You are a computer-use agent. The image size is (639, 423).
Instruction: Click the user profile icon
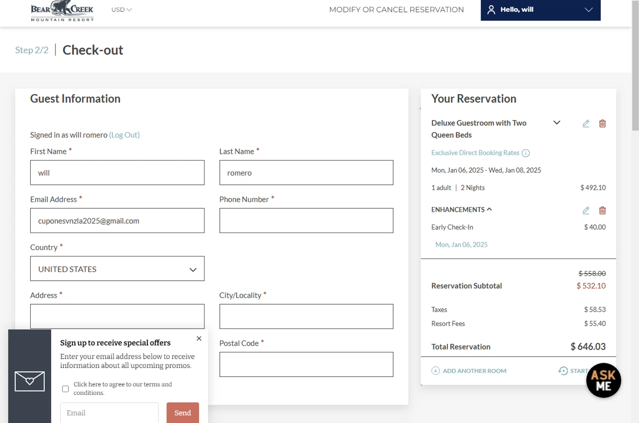coord(491,9)
